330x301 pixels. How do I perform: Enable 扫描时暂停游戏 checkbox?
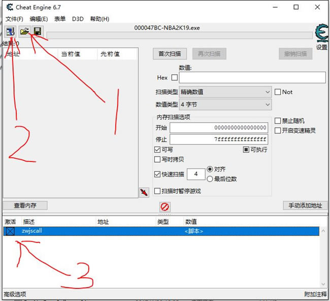[157, 191]
